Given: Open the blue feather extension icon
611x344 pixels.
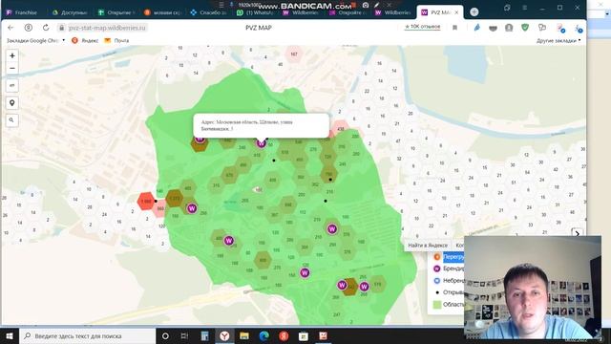Looking at the screenshot, I should (477, 28).
